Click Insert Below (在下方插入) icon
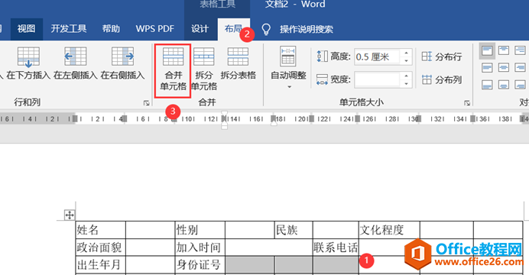 28,57
